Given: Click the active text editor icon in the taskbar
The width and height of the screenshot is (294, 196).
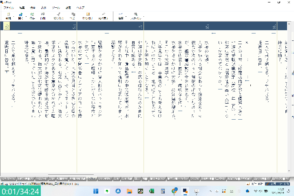Looking at the screenshot, I should click(x=185, y=191).
